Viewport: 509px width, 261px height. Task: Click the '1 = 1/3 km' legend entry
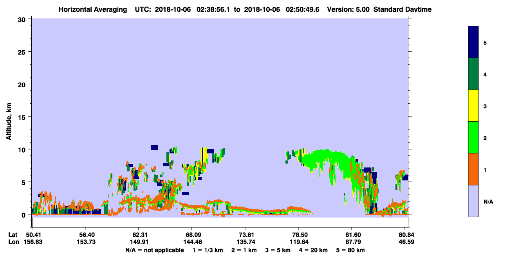(207, 250)
